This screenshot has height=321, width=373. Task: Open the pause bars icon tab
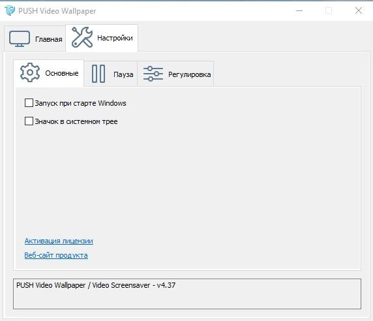coord(98,74)
